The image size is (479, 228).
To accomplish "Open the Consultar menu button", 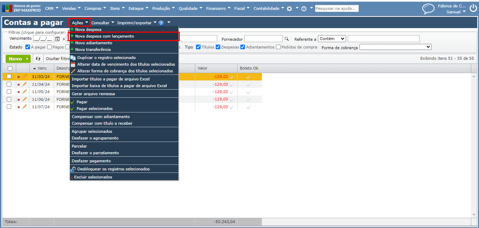I will [103, 23].
